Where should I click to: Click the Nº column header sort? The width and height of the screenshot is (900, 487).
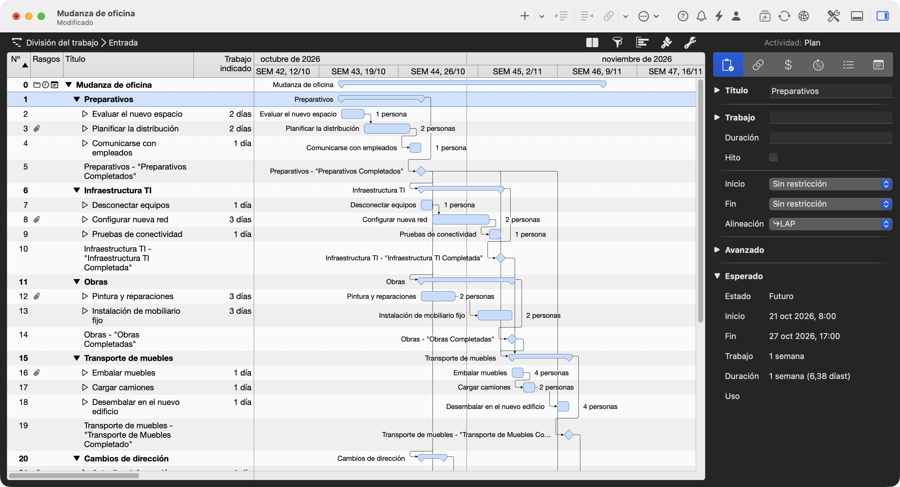tap(19, 65)
